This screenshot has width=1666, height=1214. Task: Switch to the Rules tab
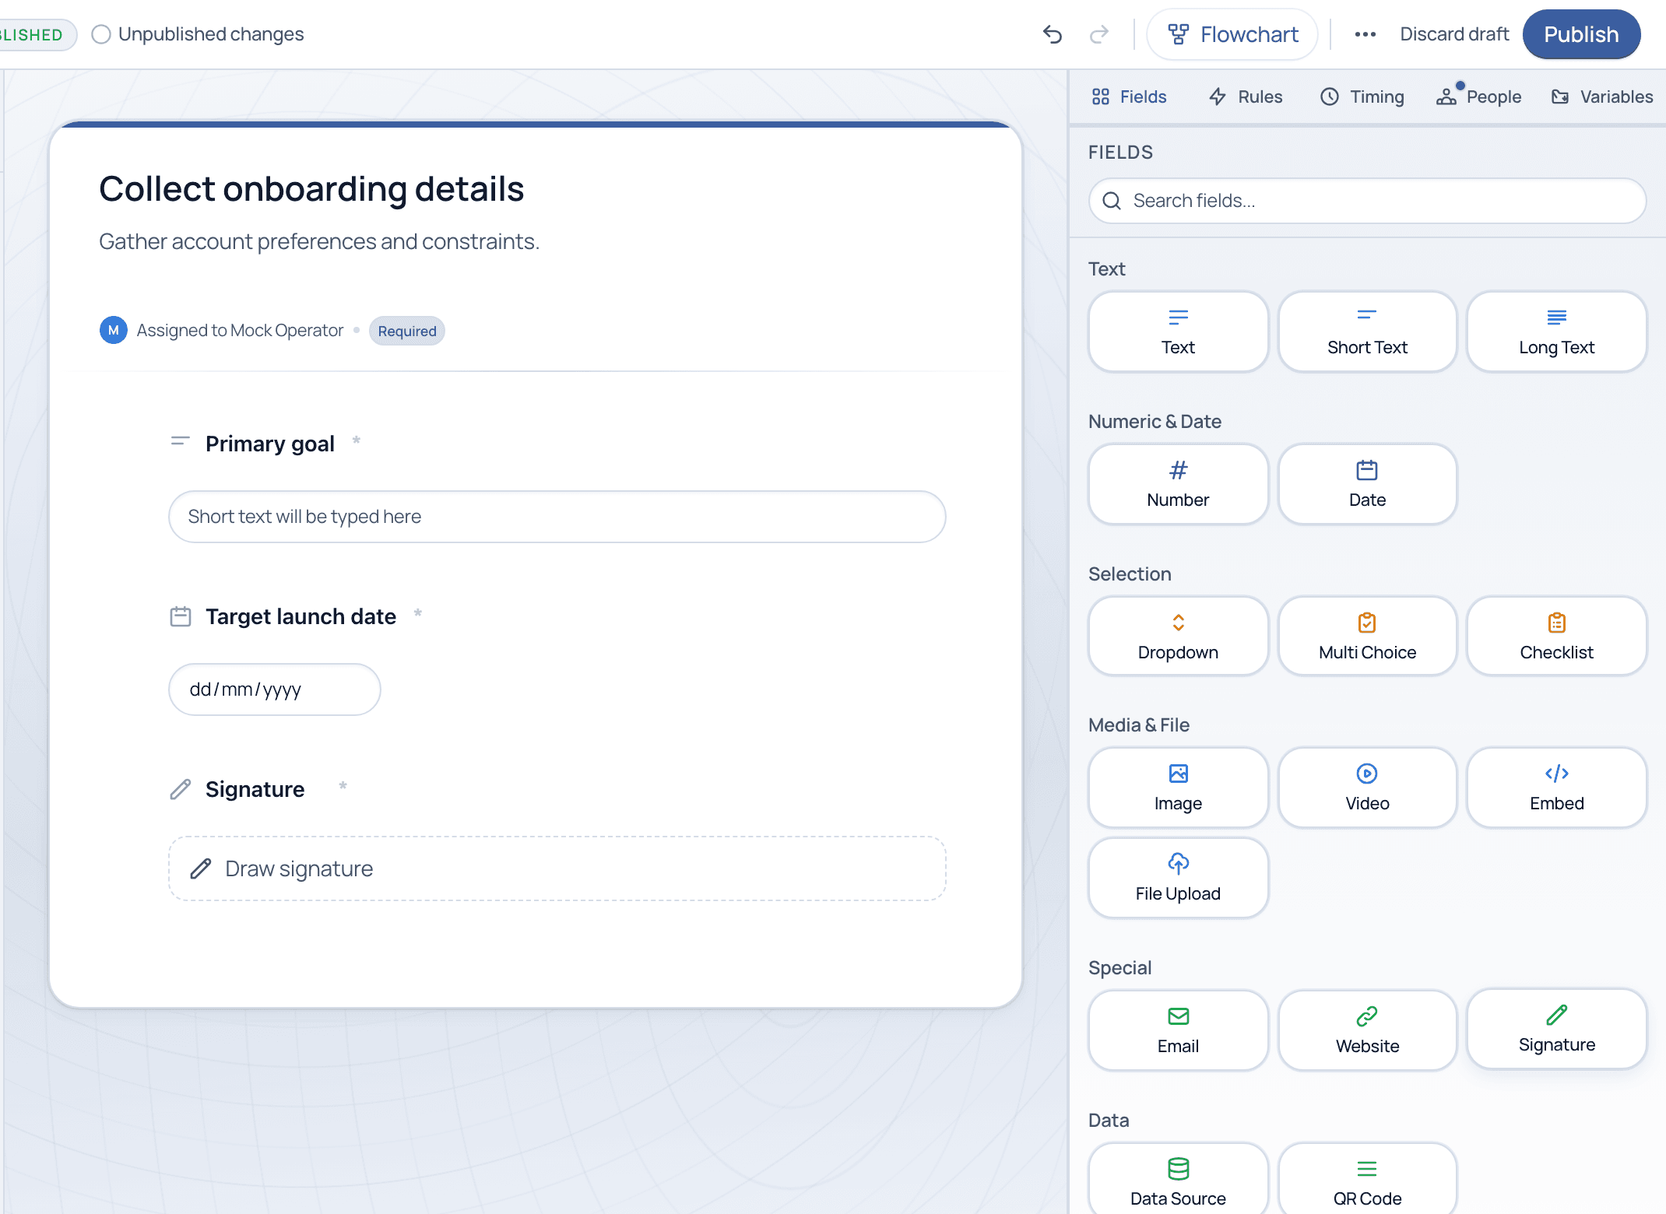(1245, 96)
